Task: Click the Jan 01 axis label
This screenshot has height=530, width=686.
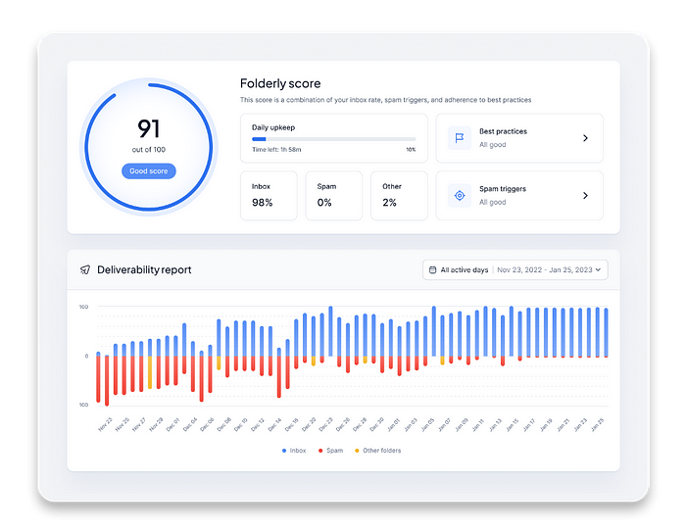Action: [x=394, y=424]
